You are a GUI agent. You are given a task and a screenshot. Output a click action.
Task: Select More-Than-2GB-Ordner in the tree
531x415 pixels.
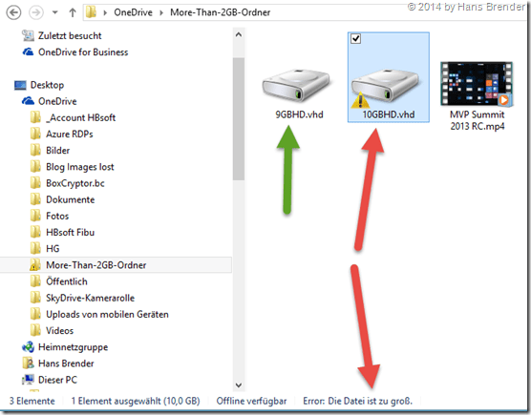coord(96,265)
